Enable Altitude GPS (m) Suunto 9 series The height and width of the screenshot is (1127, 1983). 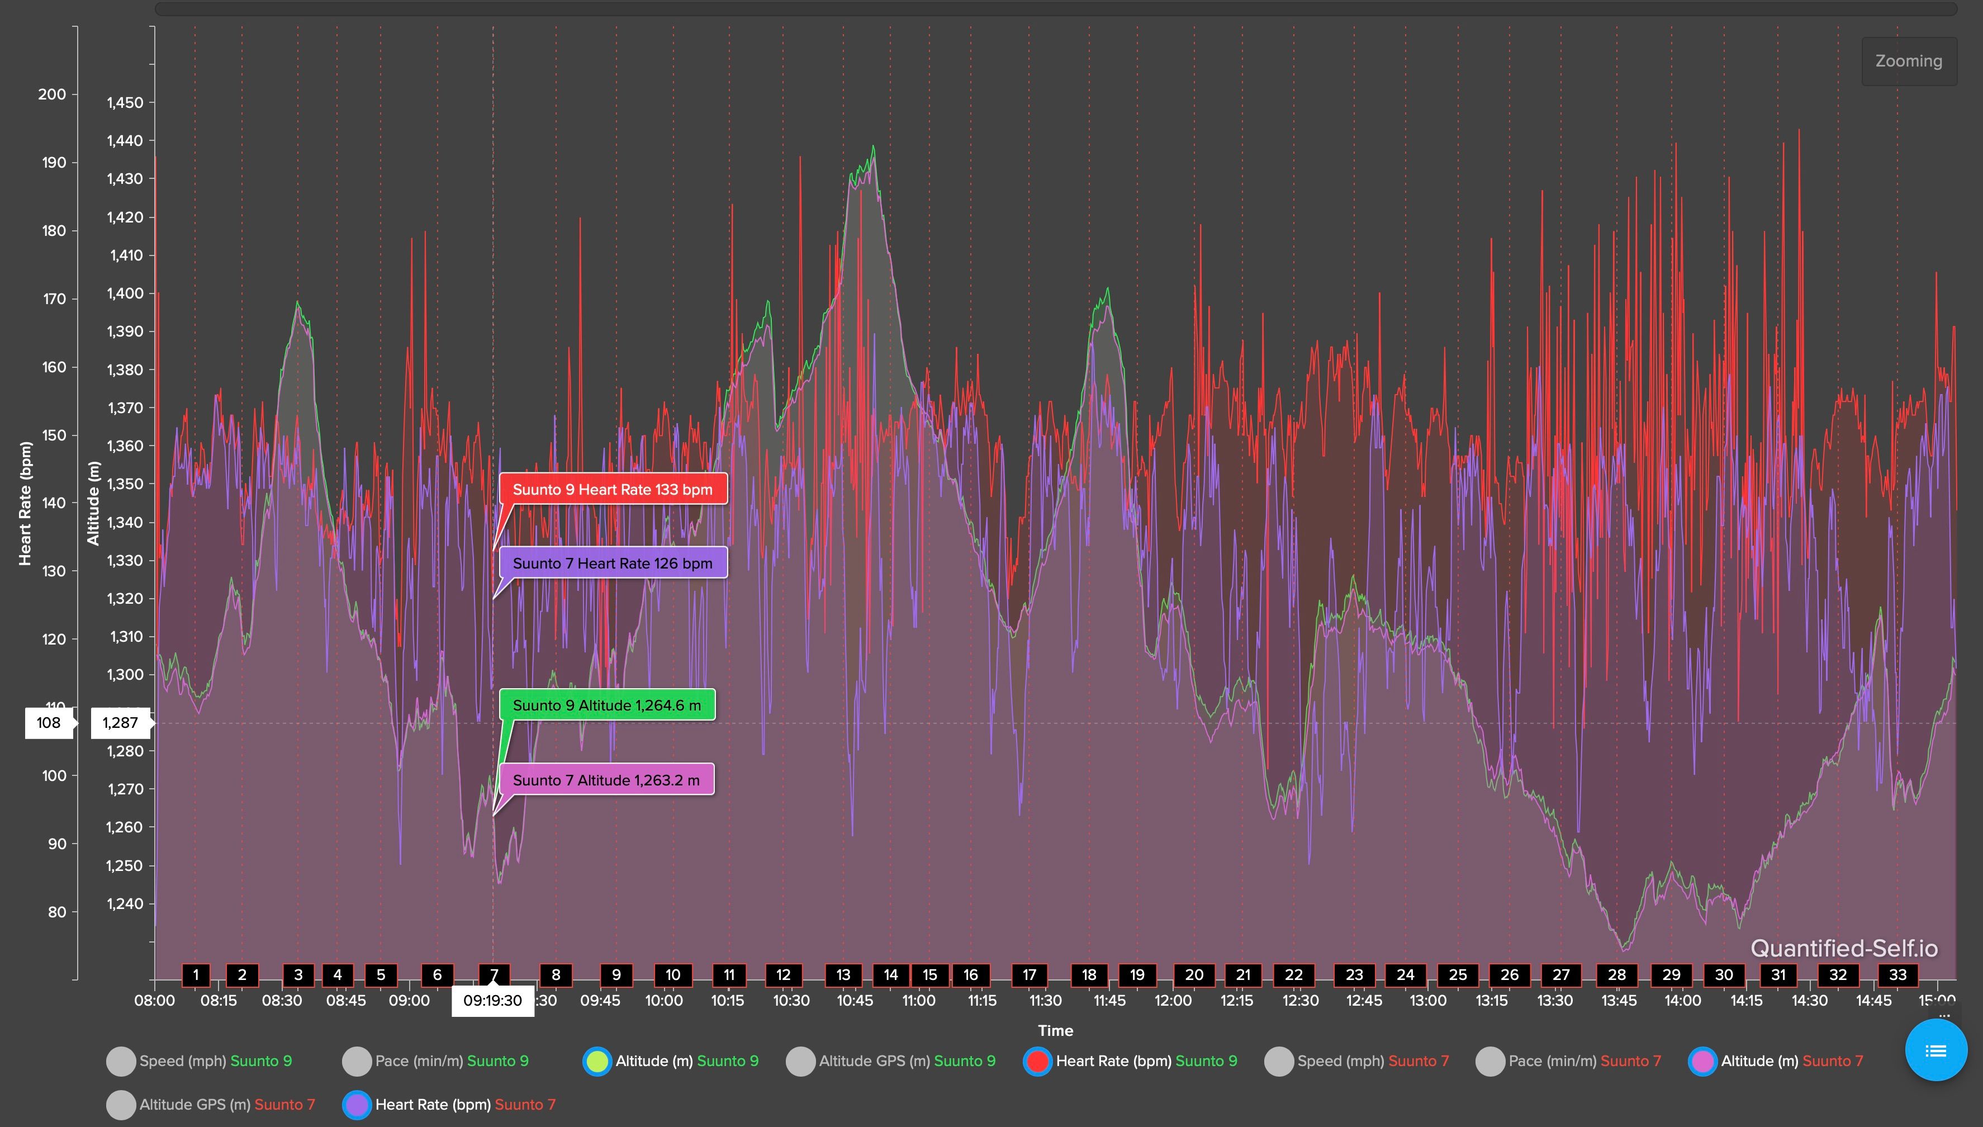890,1061
